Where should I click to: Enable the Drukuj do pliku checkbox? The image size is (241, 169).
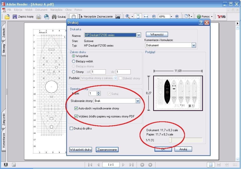click(71, 128)
